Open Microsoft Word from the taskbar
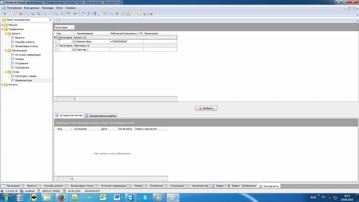Screen dimensions: 359x202 (117, 198)
